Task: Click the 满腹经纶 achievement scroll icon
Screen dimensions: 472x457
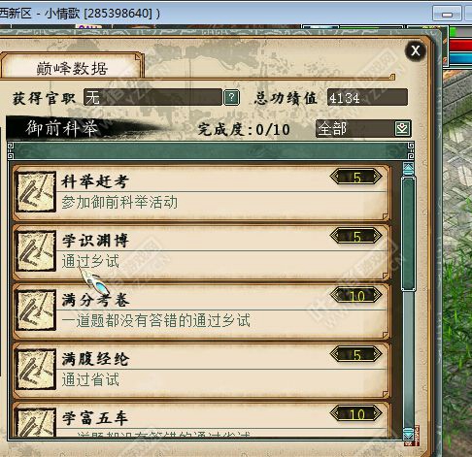Action: click(36, 370)
